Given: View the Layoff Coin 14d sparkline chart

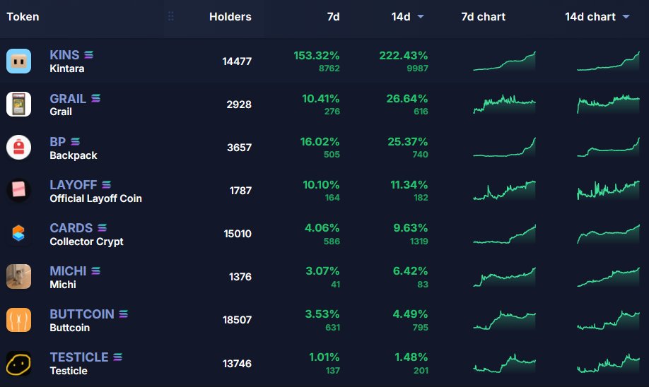Looking at the screenshot, I should (x=608, y=190).
